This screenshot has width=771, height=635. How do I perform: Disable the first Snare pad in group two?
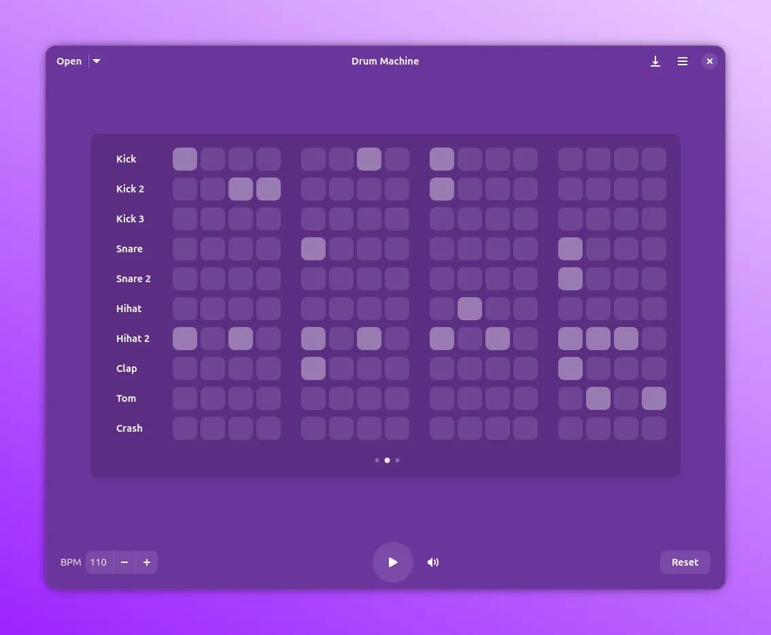pos(313,249)
